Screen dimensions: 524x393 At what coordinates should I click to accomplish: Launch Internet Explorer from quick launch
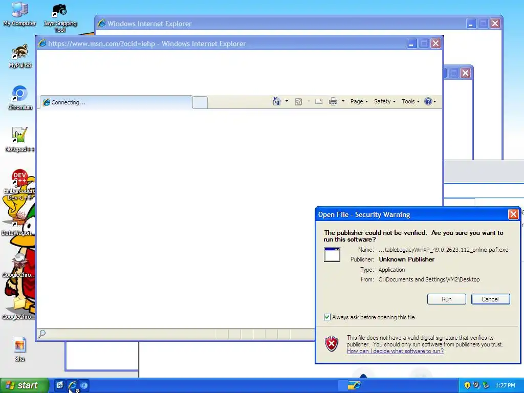(72, 385)
